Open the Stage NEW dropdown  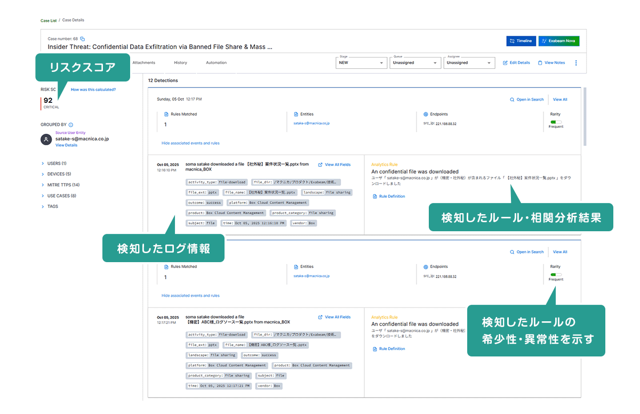[361, 63]
